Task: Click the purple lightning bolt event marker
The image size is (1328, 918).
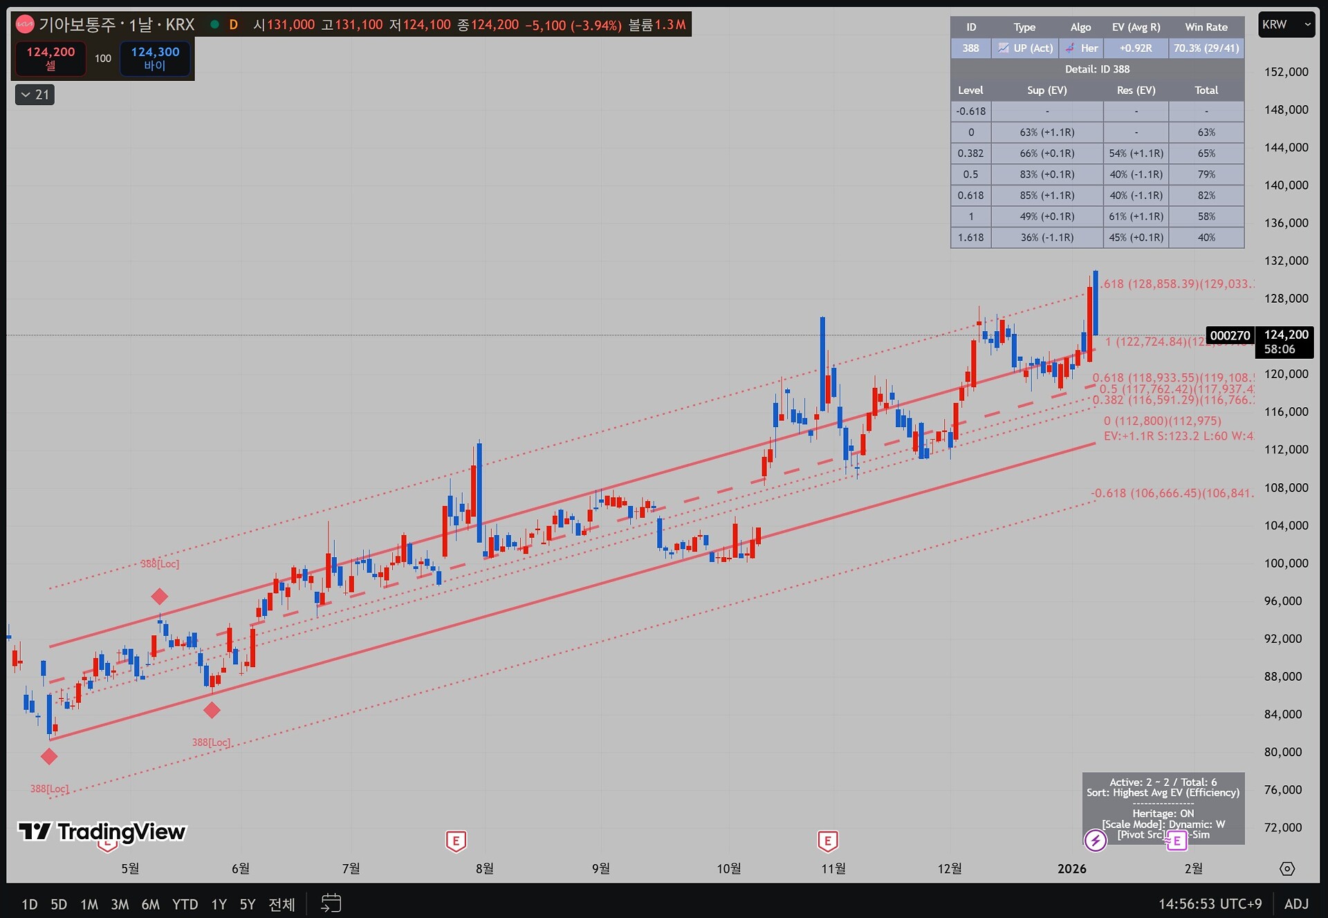Action: pyautogui.click(x=1095, y=841)
